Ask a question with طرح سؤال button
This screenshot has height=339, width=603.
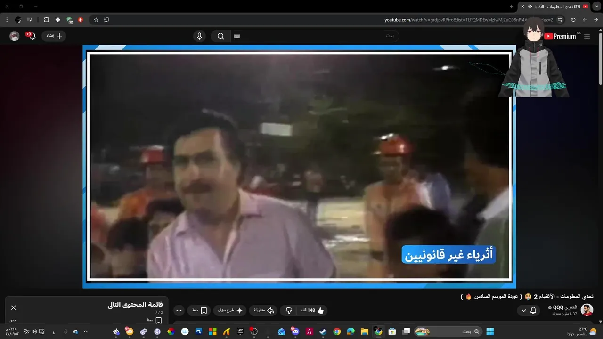[x=230, y=310]
